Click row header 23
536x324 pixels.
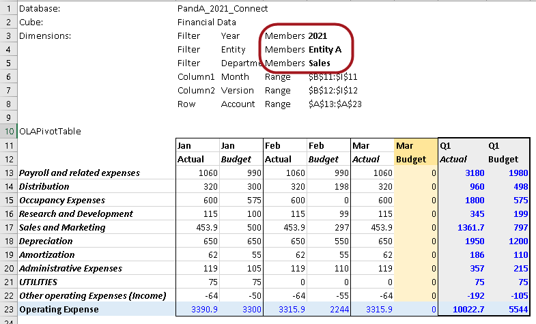pyautogui.click(x=7, y=310)
